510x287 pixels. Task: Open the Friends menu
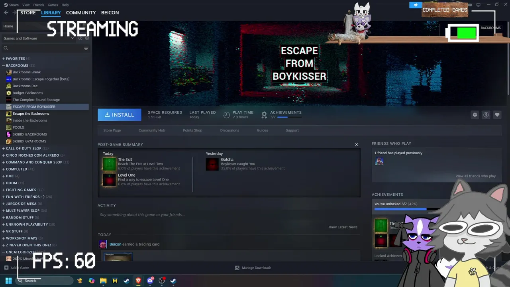pyautogui.click(x=39, y=5)
